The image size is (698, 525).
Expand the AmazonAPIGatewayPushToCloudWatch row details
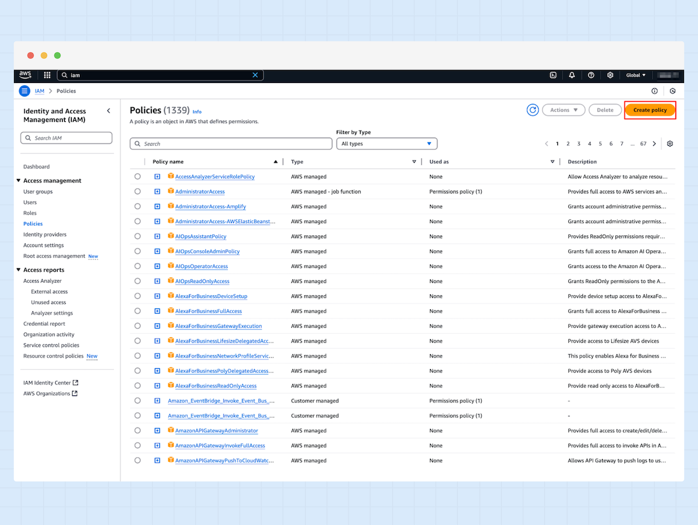click(x=157, y=461)
